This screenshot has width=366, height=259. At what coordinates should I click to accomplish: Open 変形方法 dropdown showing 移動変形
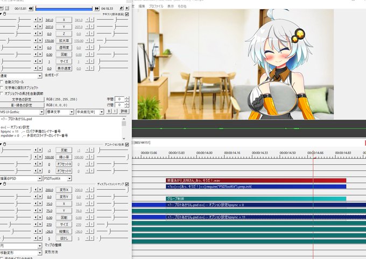coord(21,253)
